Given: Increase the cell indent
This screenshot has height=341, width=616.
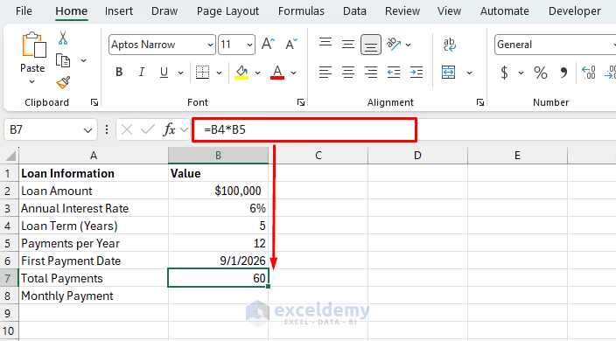Looking at the screenshot, I should (416, 73).
